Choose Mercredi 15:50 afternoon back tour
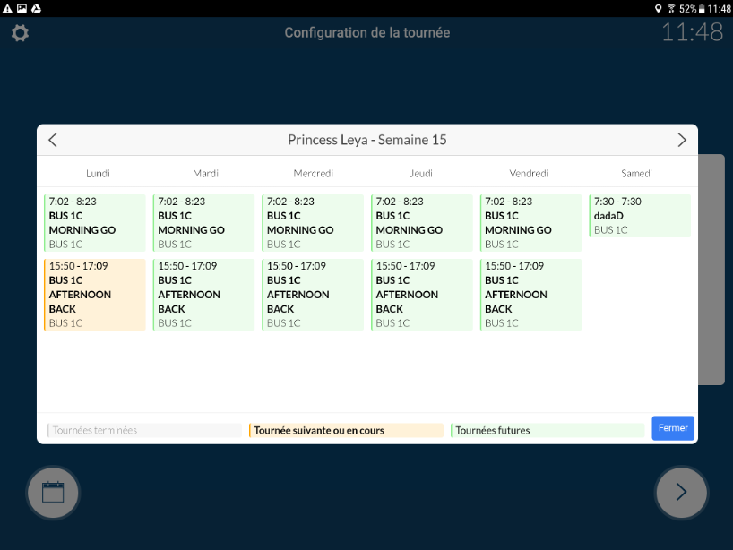The height and width of the screenshot is (550, 733). [313, 295]
